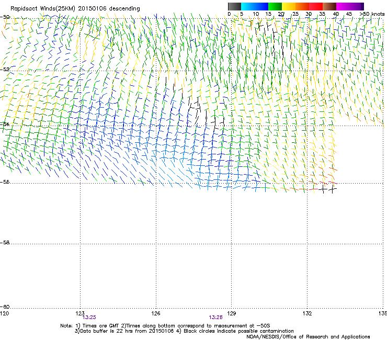387x340 pixels.
Task: Click the orange 25-30 knots legend swatch
Action: (302, 6)
